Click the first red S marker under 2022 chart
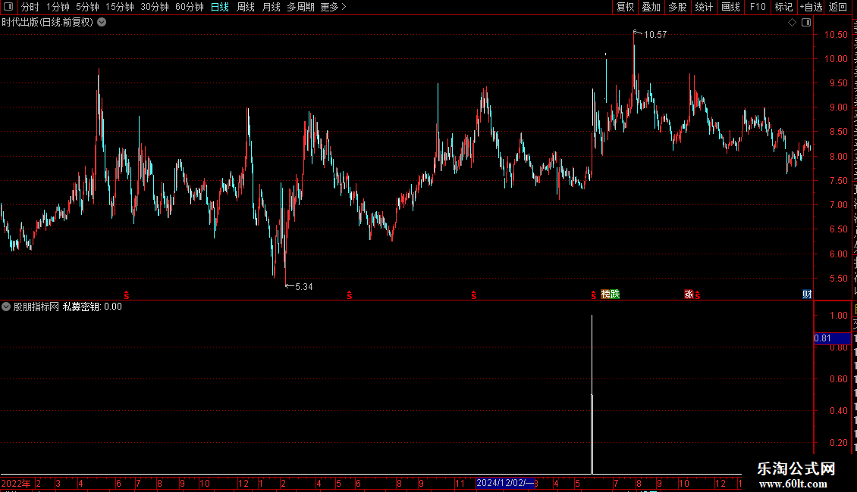 pyautogui.click(x=126, y=295)
